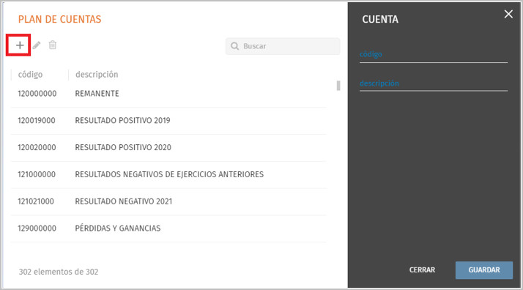This screenshot has height=290, width=523.
Task: Click the magnifier icon in search box
Action: [x=235, y=46]
